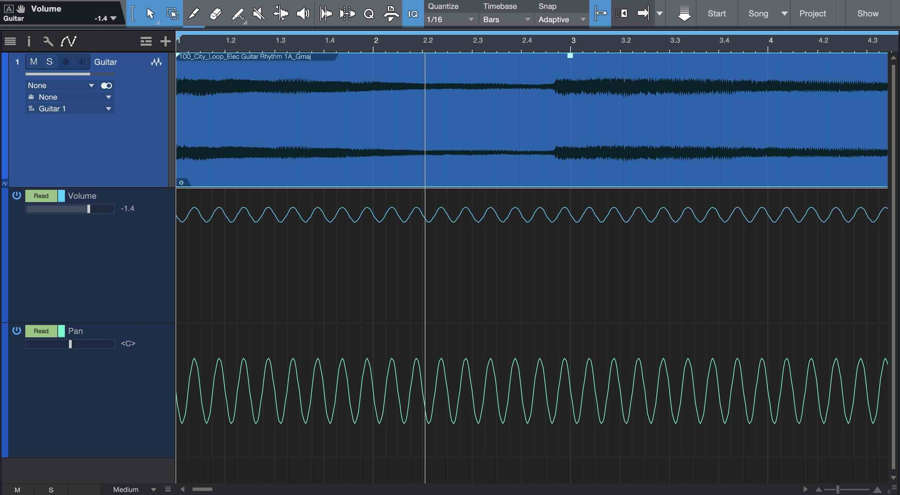Screen dimensions: 900x495
Task: Select the Arrow tool
Action: coord(150,14)
